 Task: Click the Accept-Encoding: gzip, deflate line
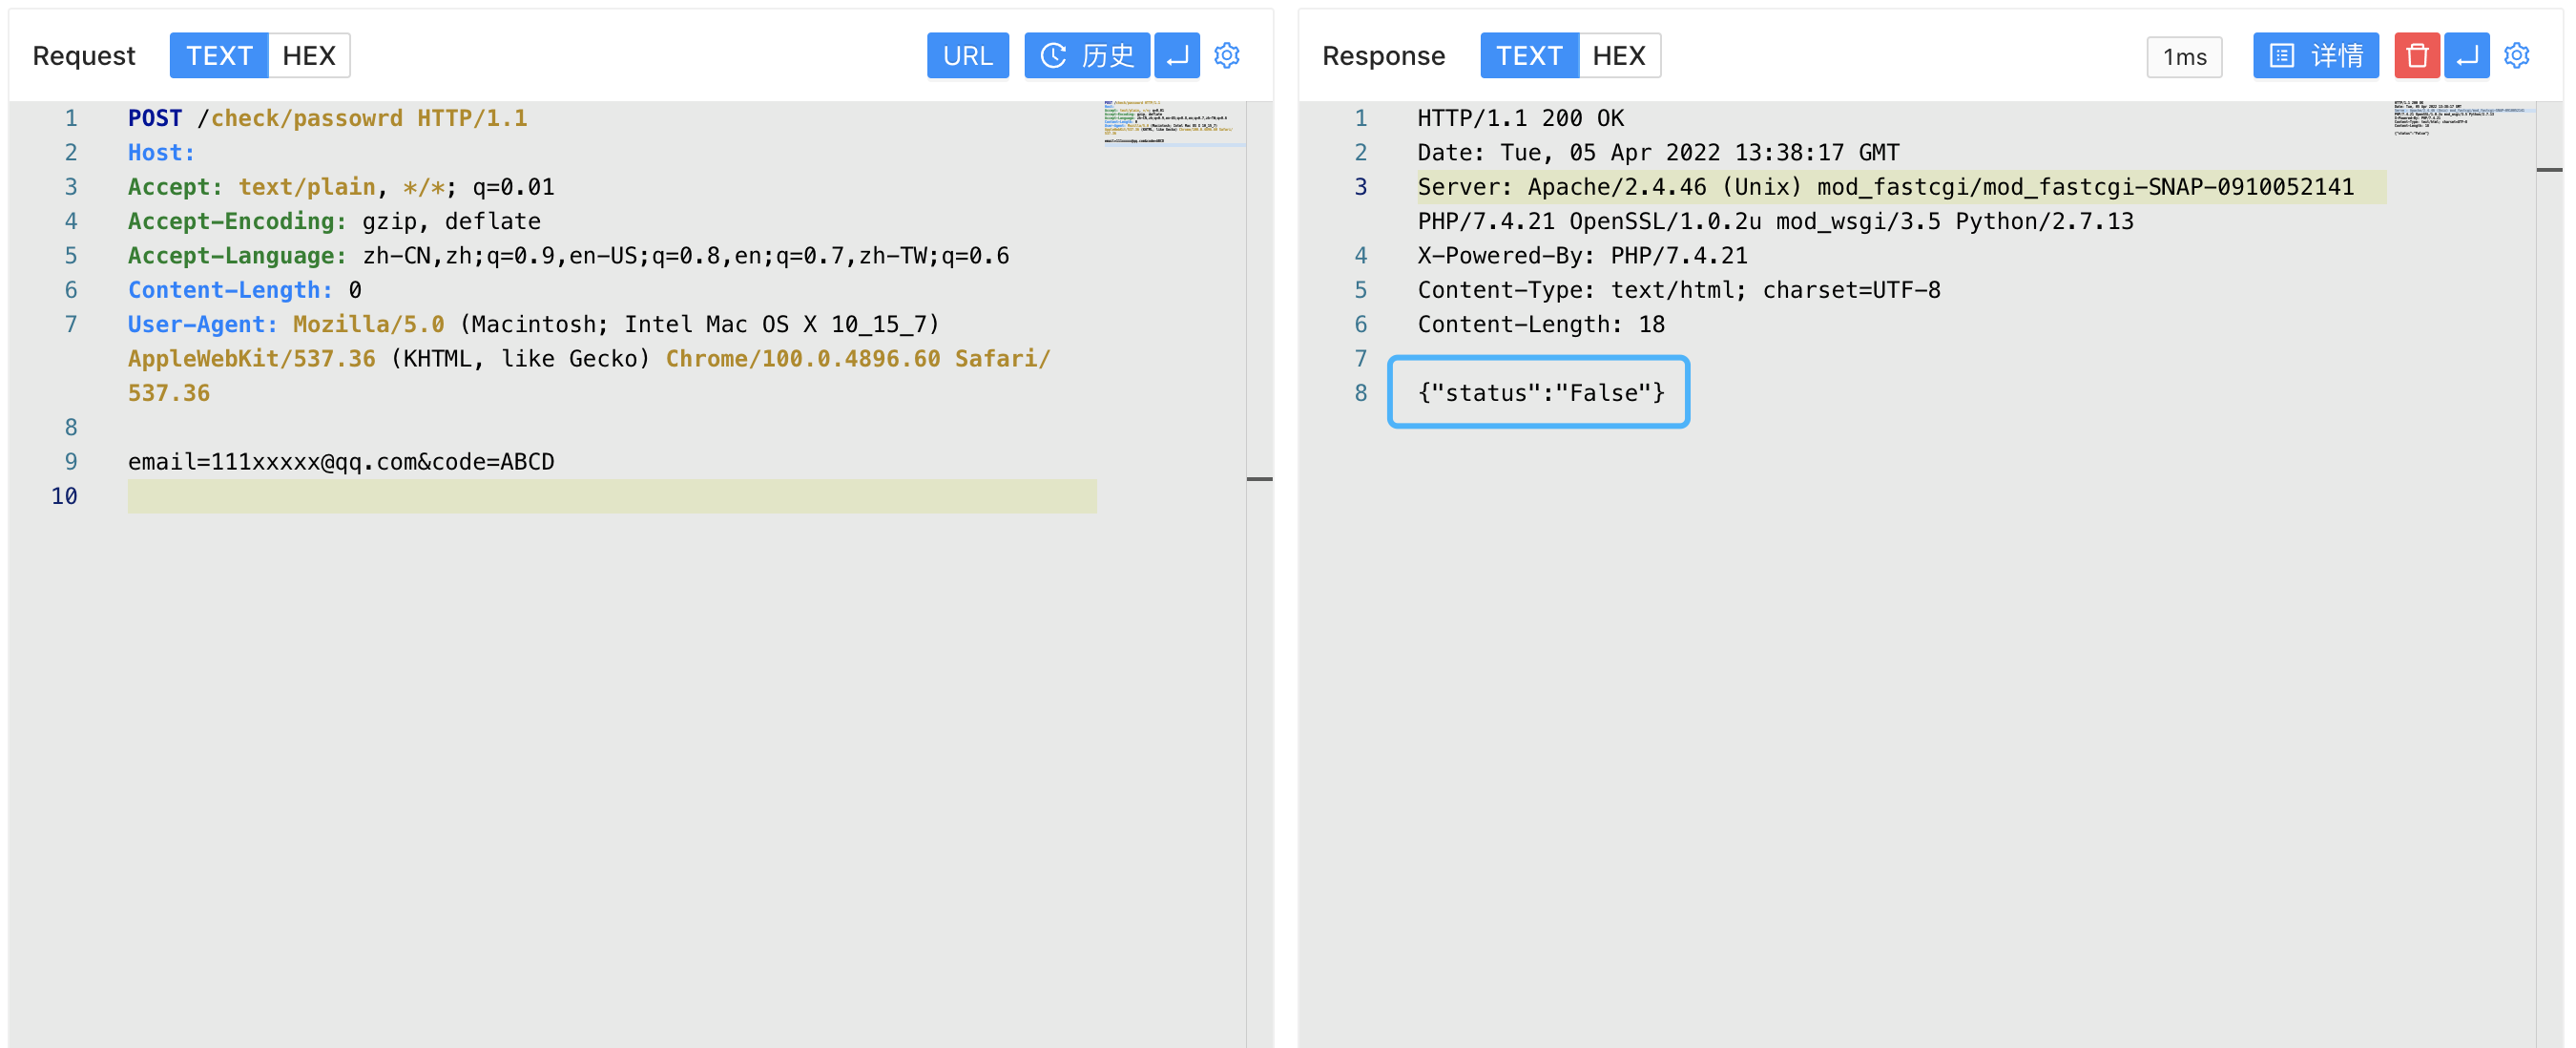[x=334, y=221]
